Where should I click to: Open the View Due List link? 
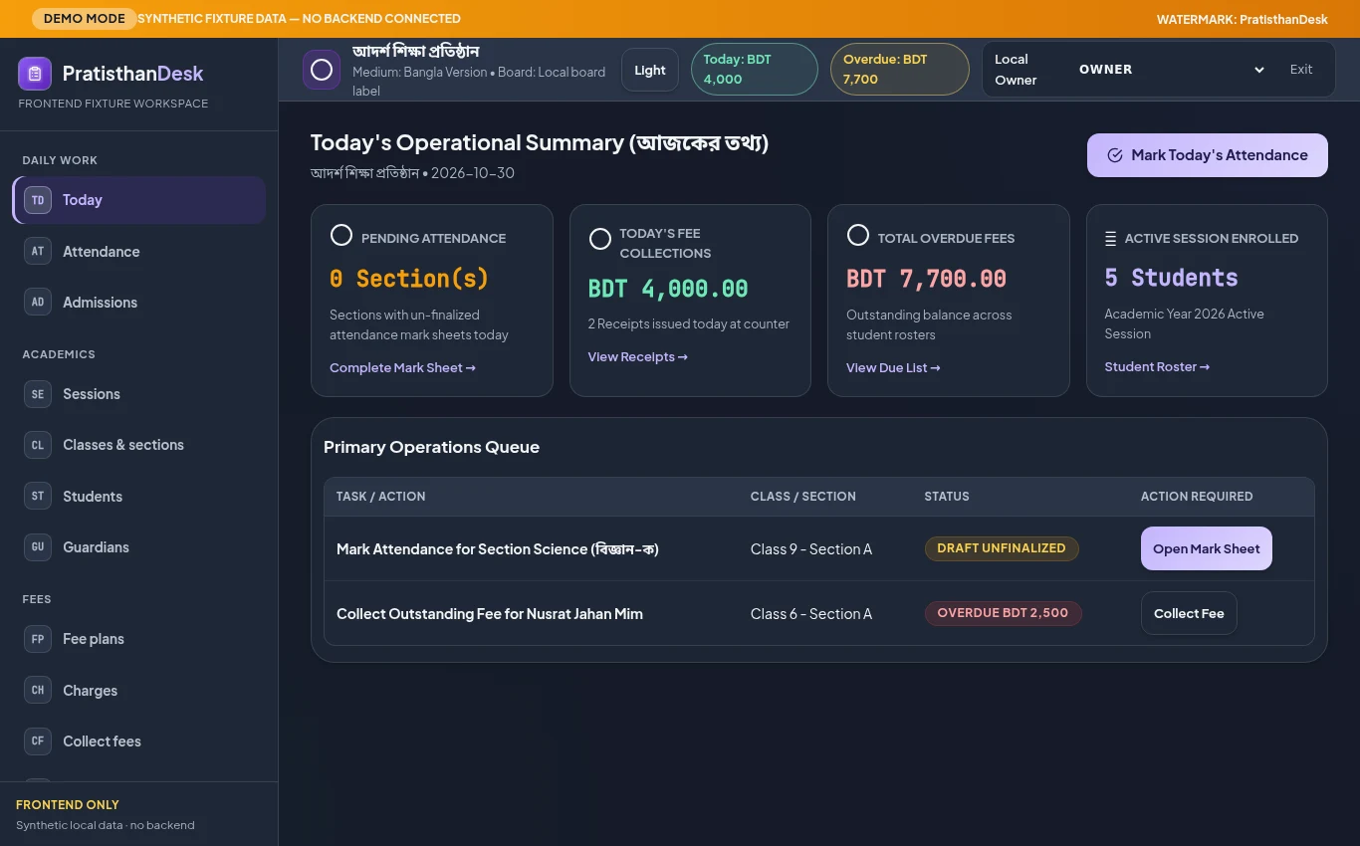click(893, 368)
